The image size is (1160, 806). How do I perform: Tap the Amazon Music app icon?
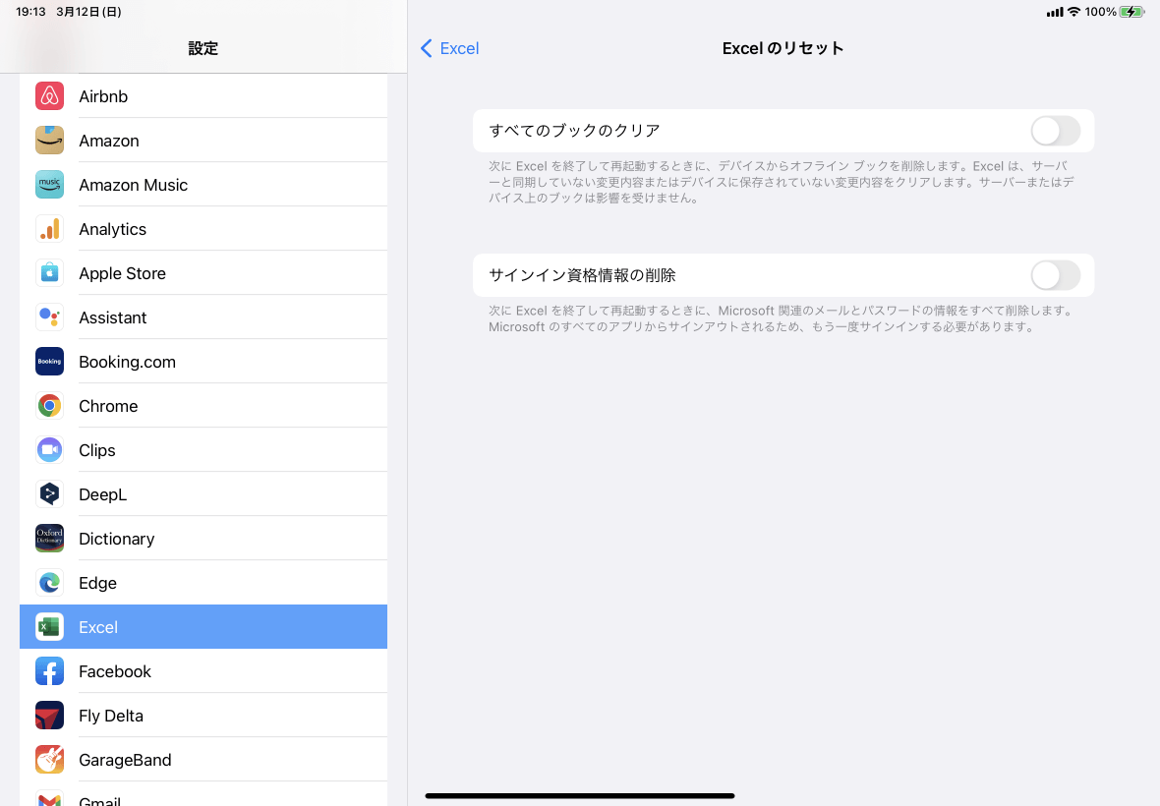pyautogui.click(x=49, y=185)
